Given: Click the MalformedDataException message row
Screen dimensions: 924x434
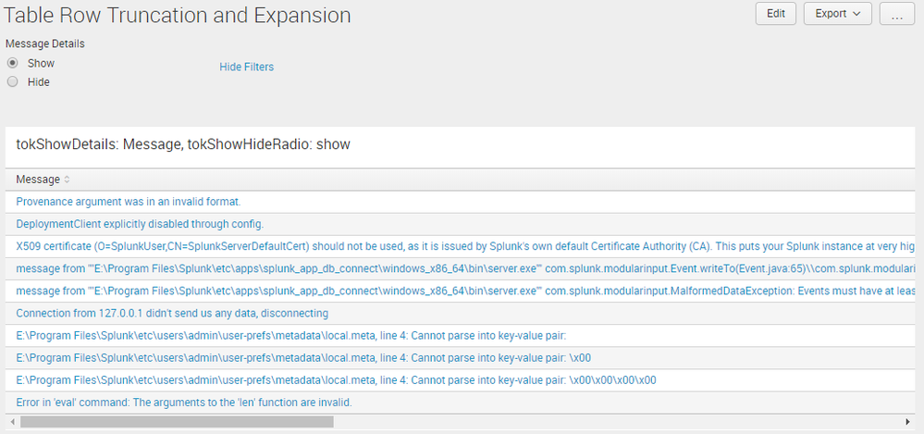Looking at the screenshot, I should [x=370, y=291].
